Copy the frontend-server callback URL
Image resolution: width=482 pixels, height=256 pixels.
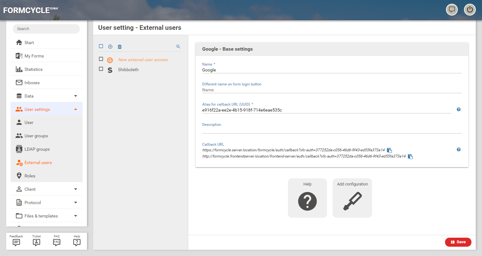pos(410,157)
